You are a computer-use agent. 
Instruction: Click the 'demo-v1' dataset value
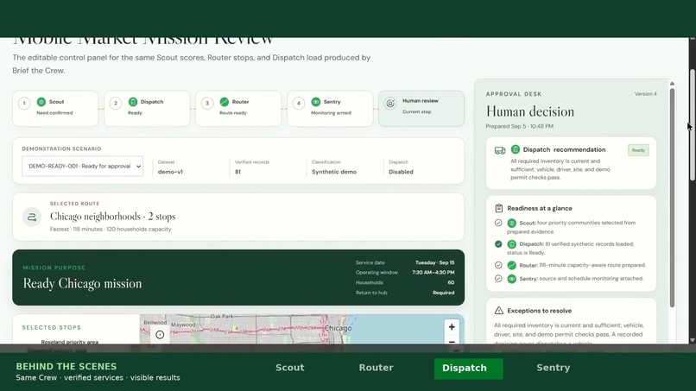click(170, 172)
